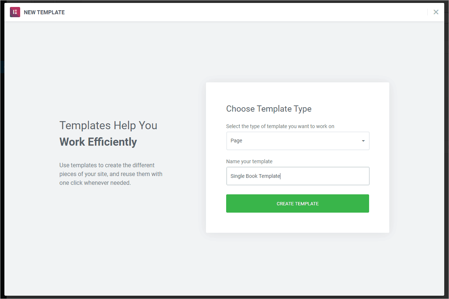Click the 'Name your template' label
Viewport: 449px width, 299px height.
click(x=249, y=161)
